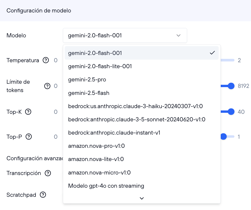Click the Top-P help question icon
Image resolution: width=251 pixels, height=210 pixels.
click(x=29, y=137)
